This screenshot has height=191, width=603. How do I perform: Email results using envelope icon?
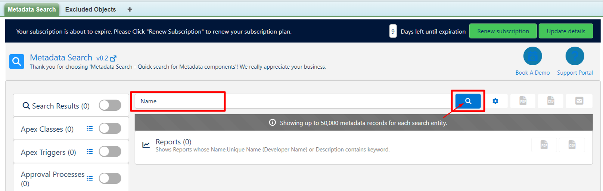pos(579,101)
